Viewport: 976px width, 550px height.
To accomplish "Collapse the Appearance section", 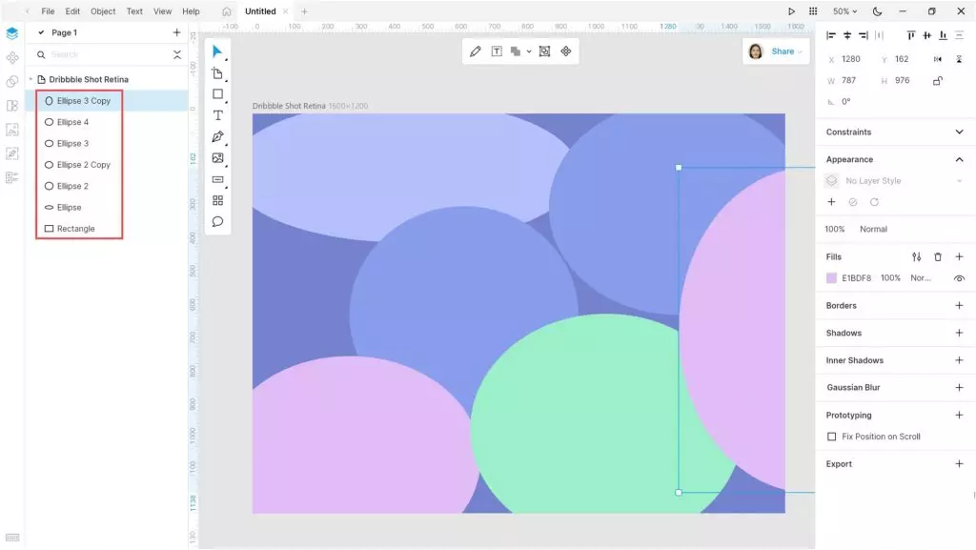I will coord(959,159).
